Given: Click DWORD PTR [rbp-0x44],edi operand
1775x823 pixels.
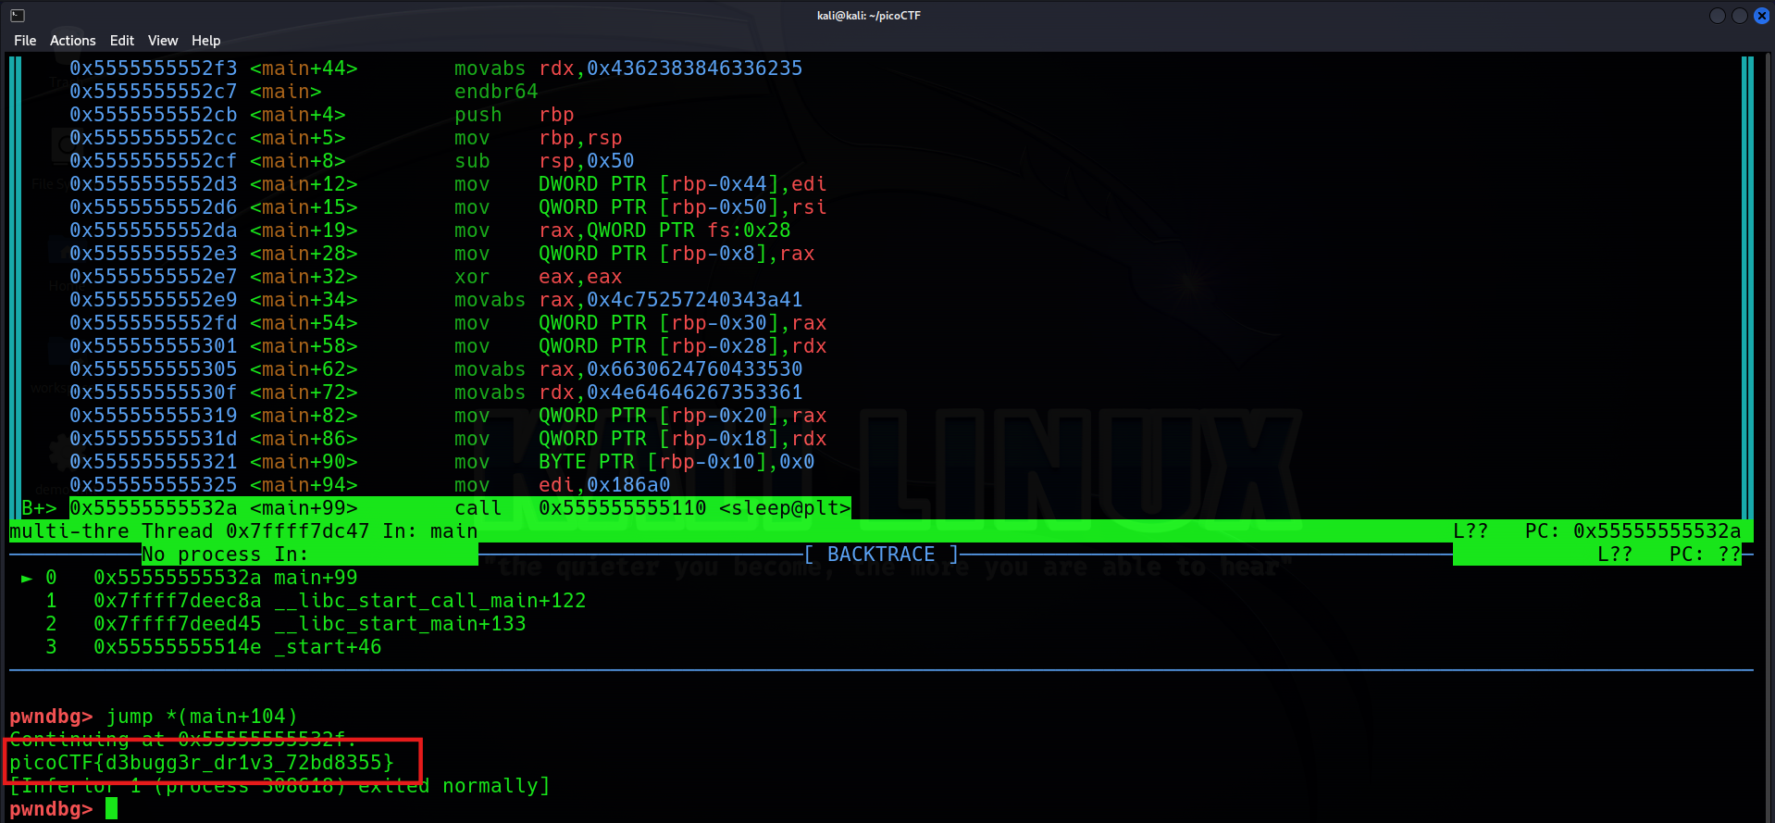Looking at the screenshot, I should click(683, 184).
